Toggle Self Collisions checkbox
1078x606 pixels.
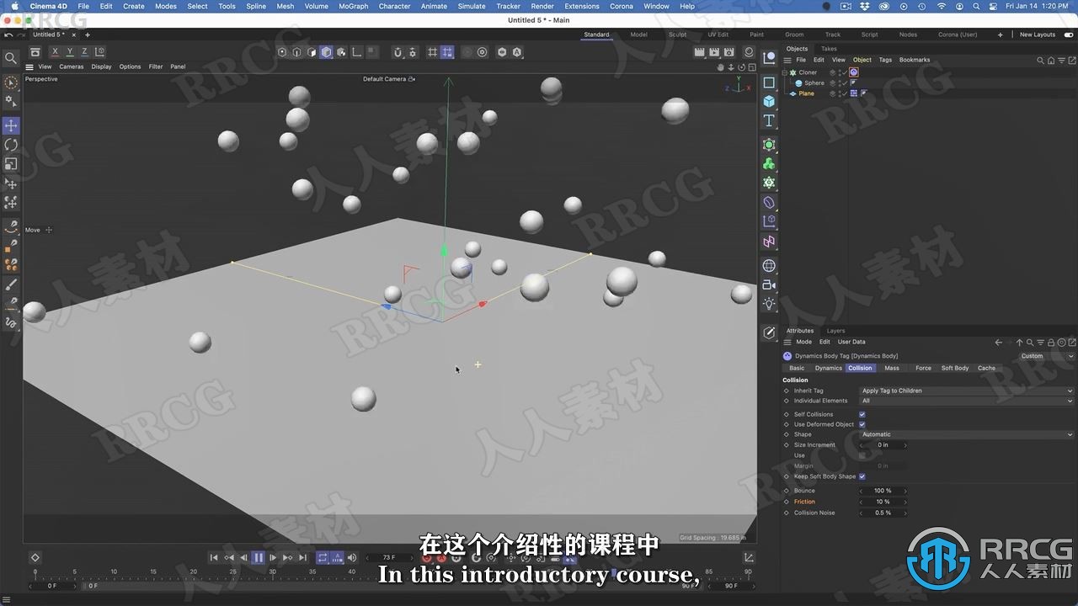862,414
